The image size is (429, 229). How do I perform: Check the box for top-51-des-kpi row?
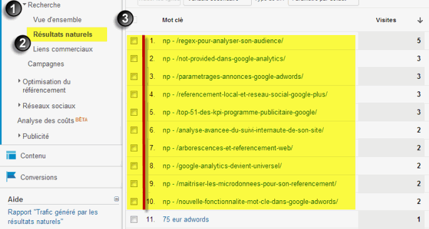click(x=134, y=113)
